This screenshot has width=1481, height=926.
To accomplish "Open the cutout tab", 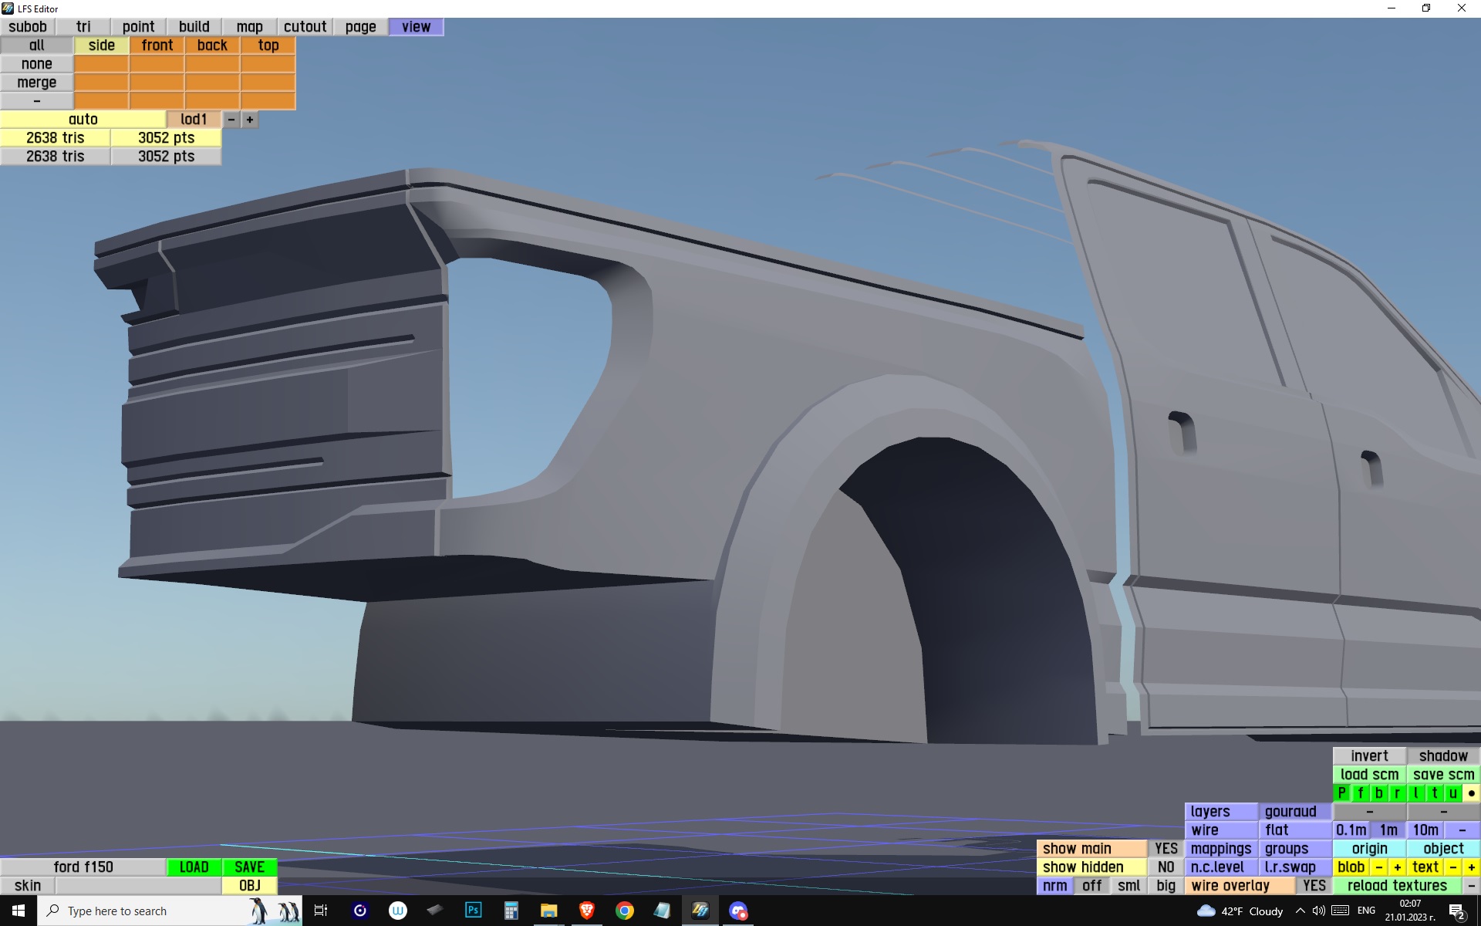I will pos(305,26).
